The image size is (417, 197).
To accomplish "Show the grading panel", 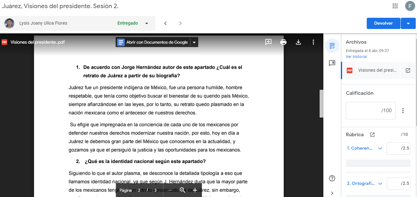I will point(332,46).
